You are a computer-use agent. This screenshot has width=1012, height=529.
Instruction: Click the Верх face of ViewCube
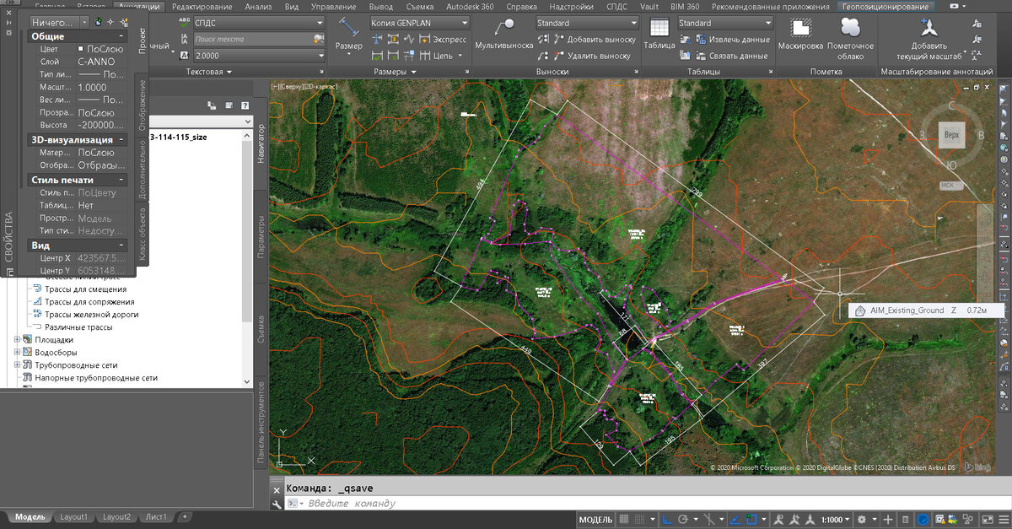point(951,134)
